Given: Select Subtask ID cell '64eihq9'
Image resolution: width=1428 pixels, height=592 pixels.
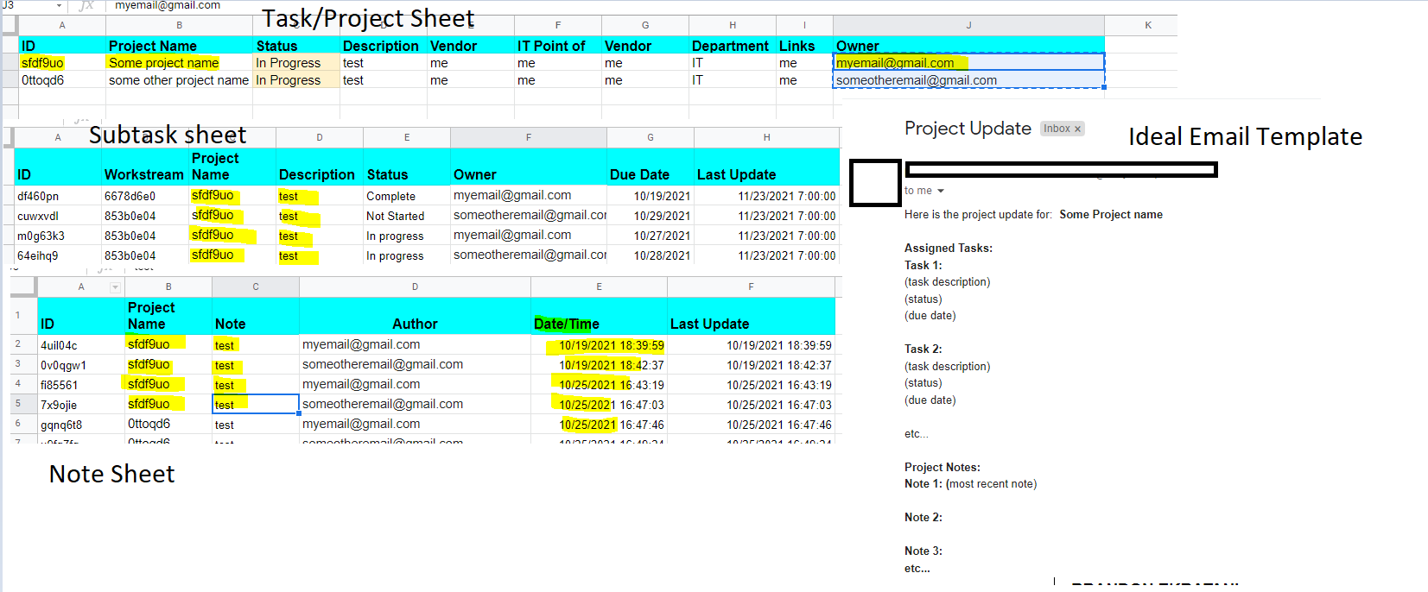Looking at the screenshot, I should (58, 255).
